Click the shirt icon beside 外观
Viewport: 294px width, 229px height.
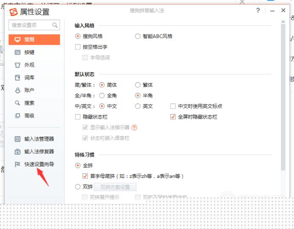point(17,65)
